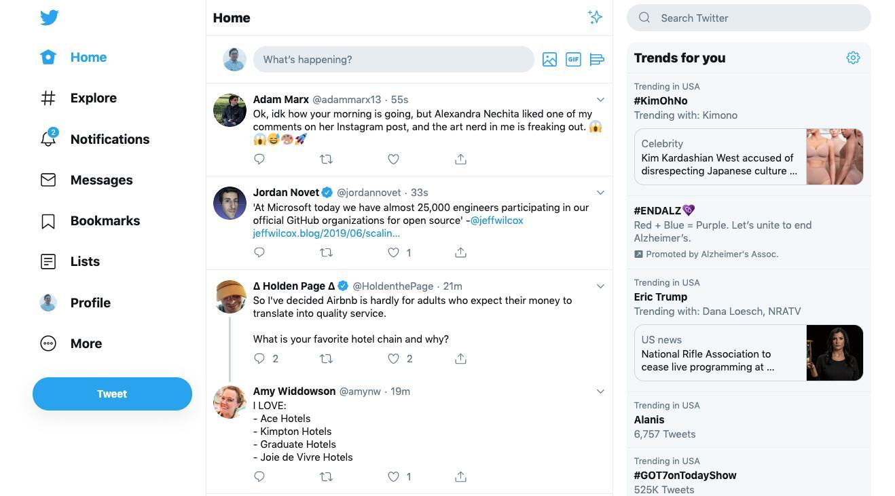Click the Tweet button
Viewport: 895px width, 496px height.
[x=112, y=394]
